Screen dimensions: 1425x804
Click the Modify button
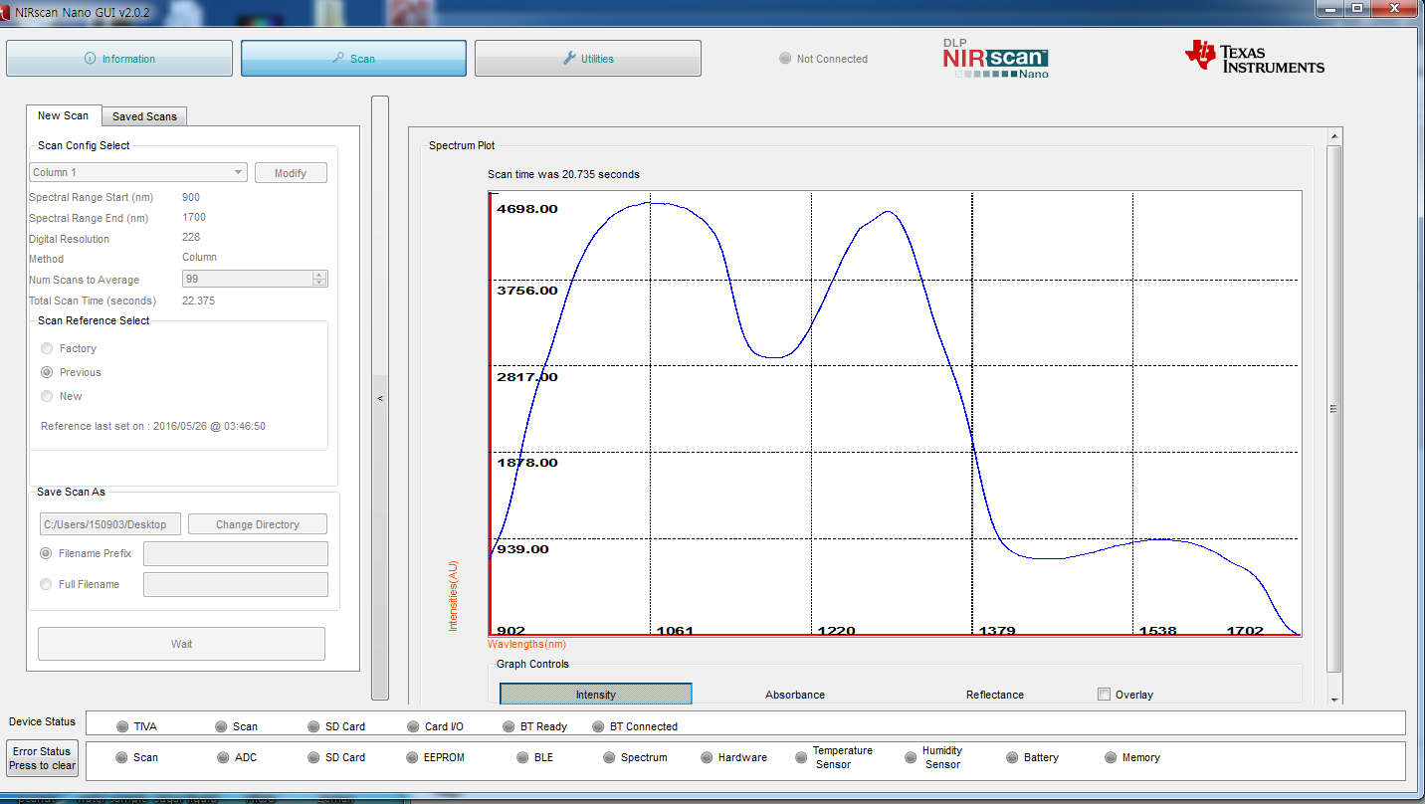[291, 173]
